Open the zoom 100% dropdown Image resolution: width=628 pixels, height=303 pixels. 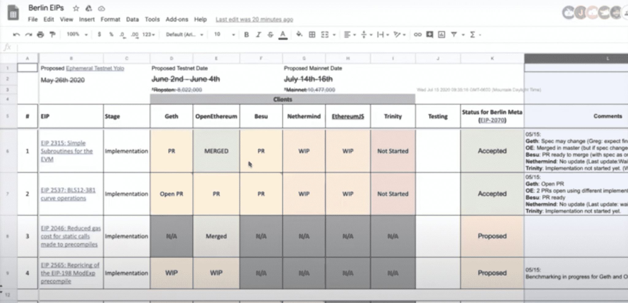click(77, 34)
